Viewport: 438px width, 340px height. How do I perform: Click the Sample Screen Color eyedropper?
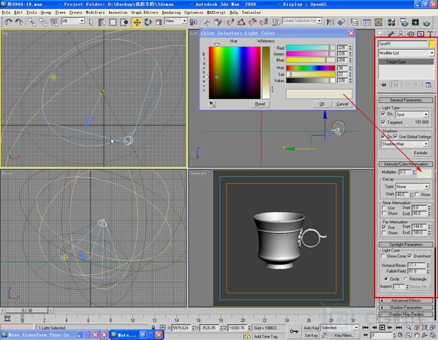tap(212, 104)
